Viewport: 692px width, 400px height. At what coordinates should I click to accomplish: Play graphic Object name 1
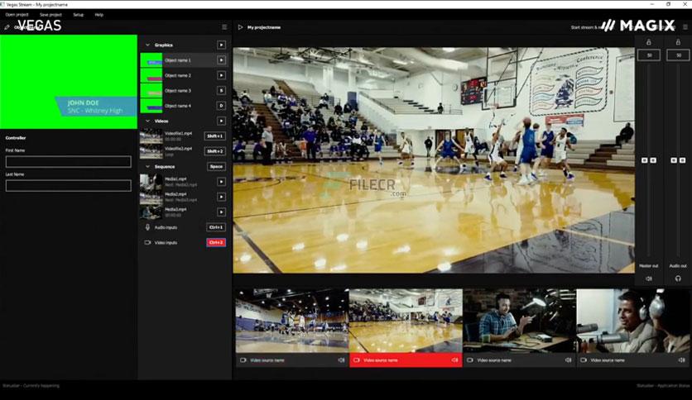pyautogui.click(x=221, y=60)
